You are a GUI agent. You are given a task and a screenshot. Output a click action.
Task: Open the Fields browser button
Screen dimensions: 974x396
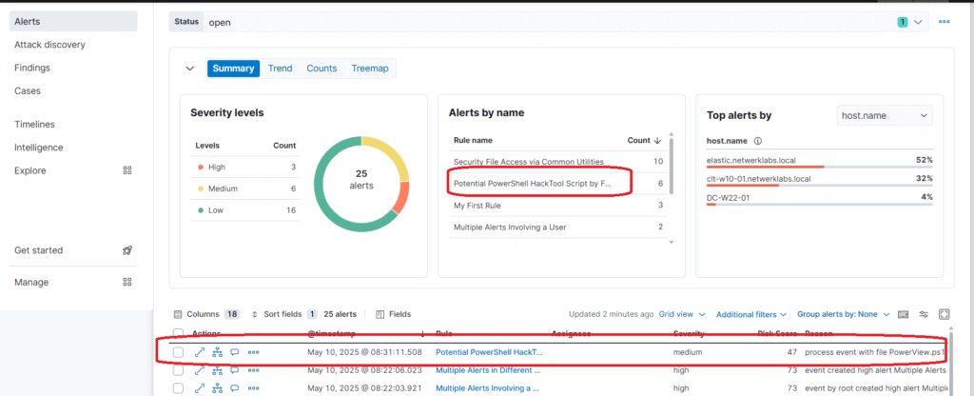[x=393, y=314]
